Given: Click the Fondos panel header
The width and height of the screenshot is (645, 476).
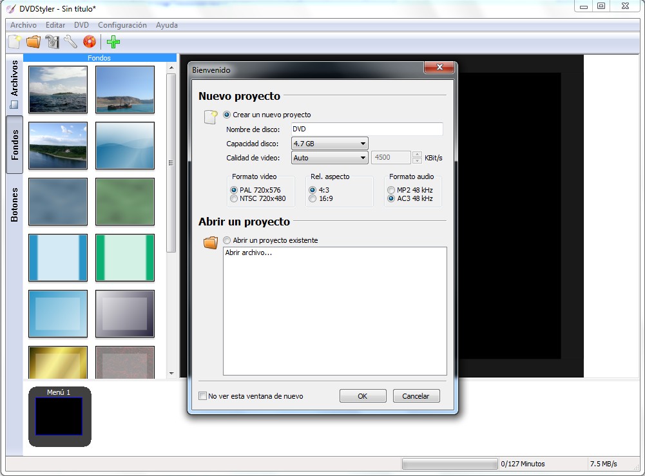Looking at the screenshot, I should [x=99, y=58].
